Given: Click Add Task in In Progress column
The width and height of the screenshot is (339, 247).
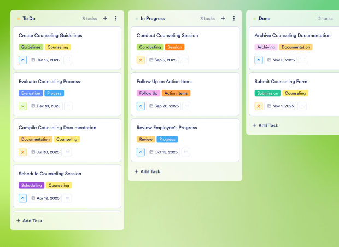Looking at the screenshot, I should [x=147, y=171].
